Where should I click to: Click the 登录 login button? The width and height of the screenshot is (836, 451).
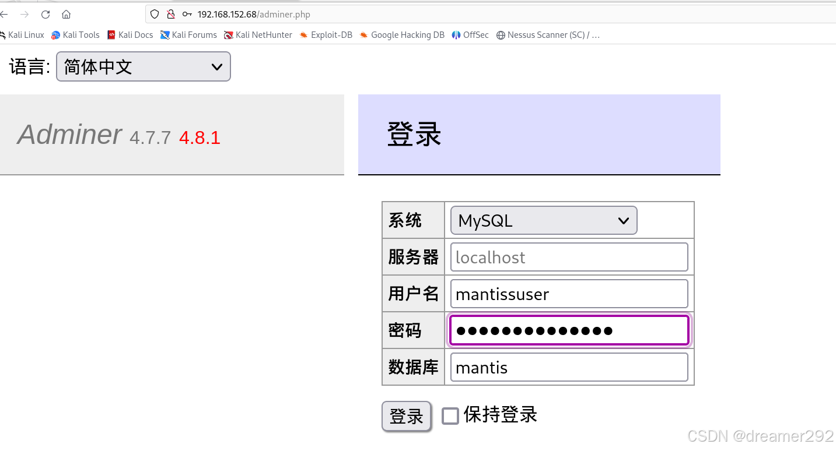click(407, 416)
